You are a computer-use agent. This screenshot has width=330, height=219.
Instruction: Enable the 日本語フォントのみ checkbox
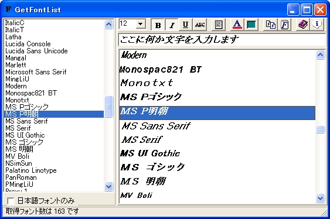coord(11,201)
